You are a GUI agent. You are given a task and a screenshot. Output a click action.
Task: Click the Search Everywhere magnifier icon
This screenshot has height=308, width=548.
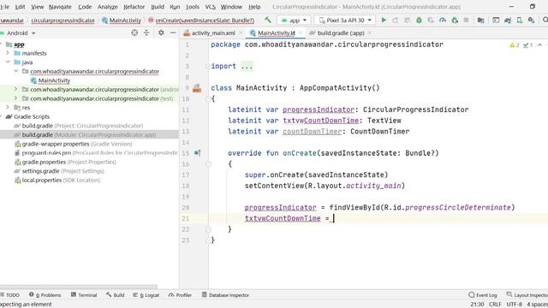545,21
